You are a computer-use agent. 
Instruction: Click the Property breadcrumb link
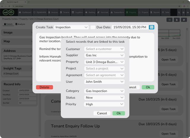[x=23, y=19]
